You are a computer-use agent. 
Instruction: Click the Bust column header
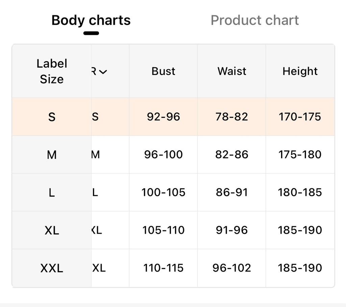[163, 71]
